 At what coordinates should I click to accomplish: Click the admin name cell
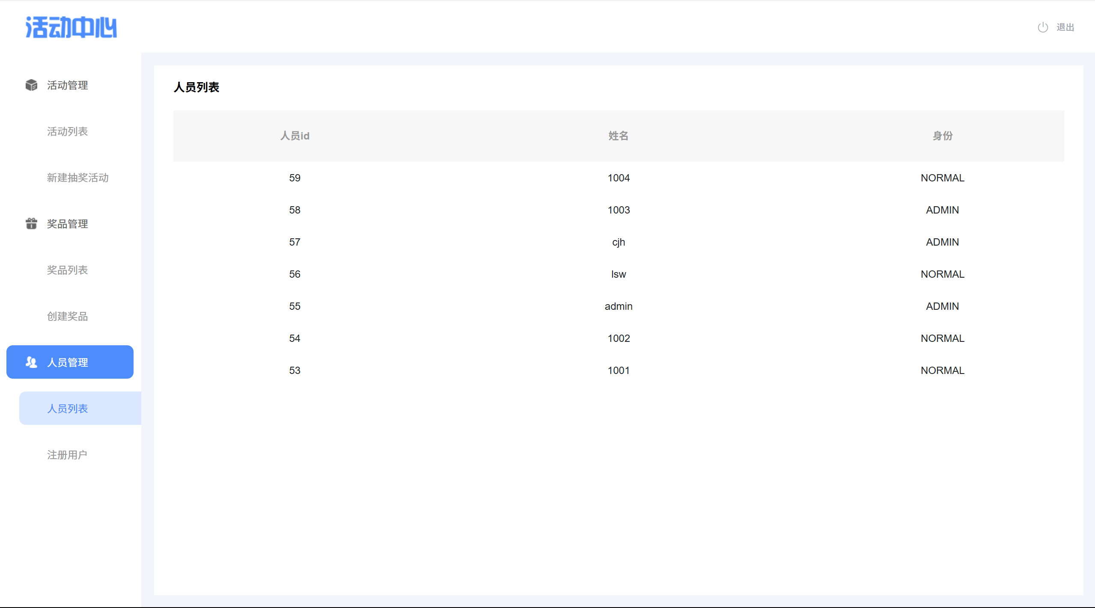point(618,306)
